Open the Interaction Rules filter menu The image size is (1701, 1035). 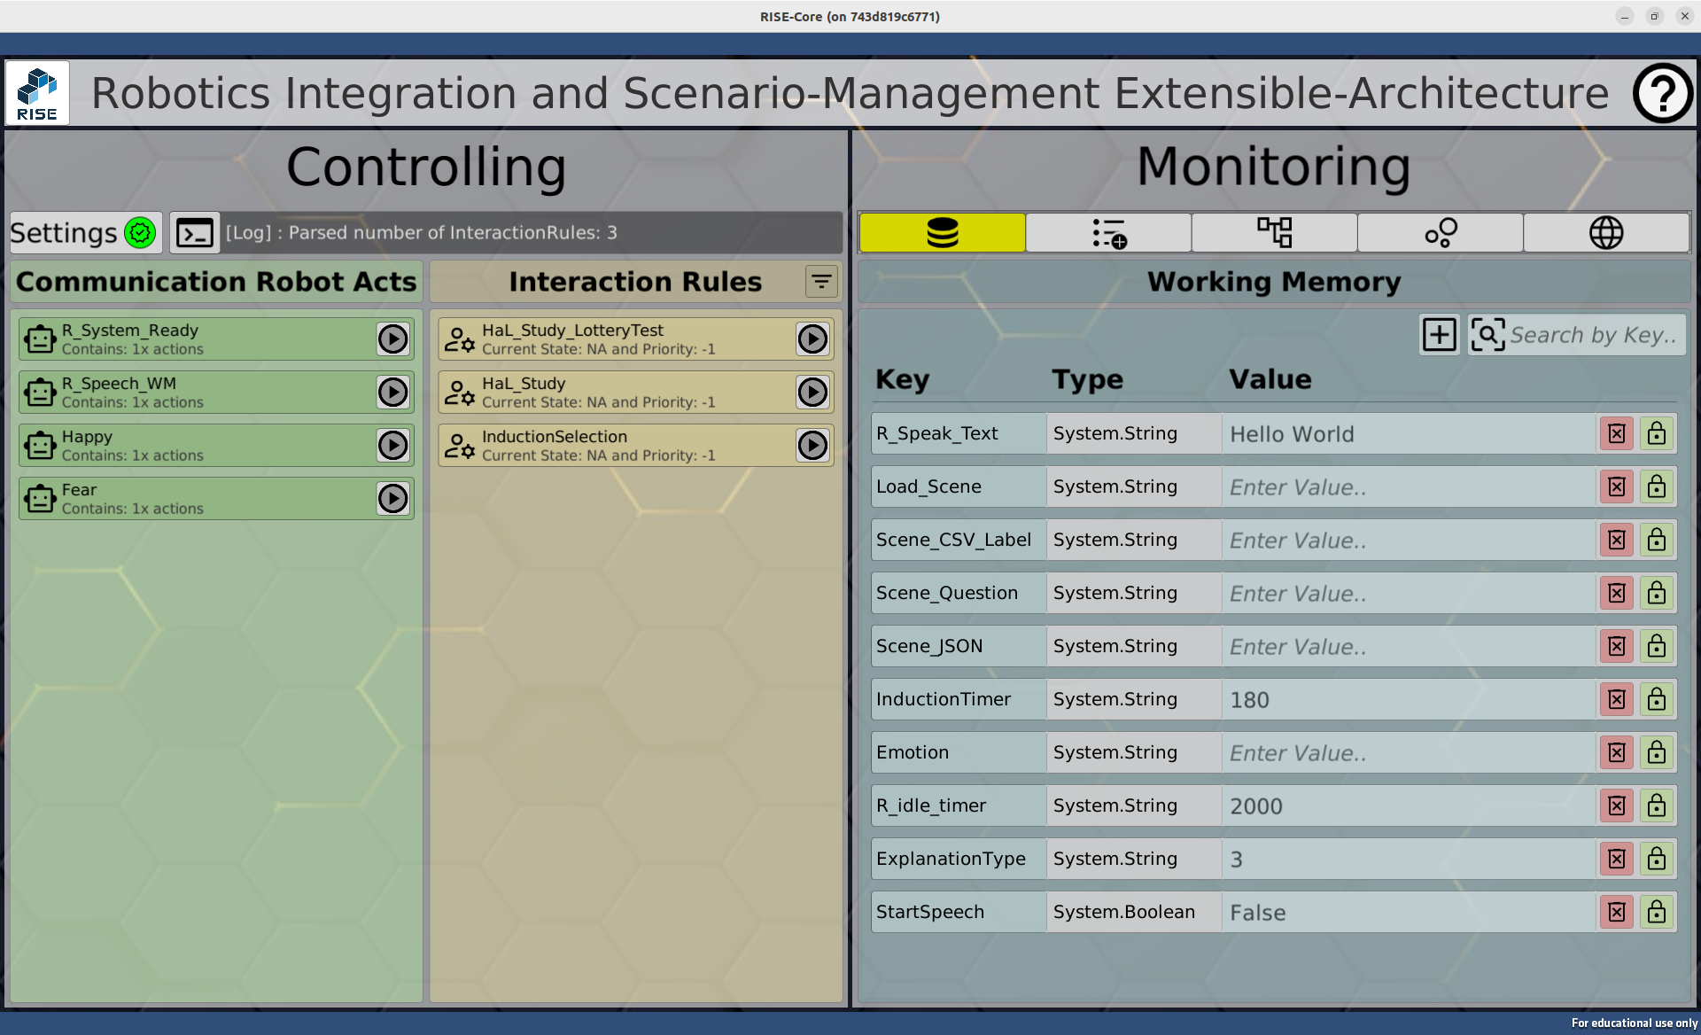(821, 282)
